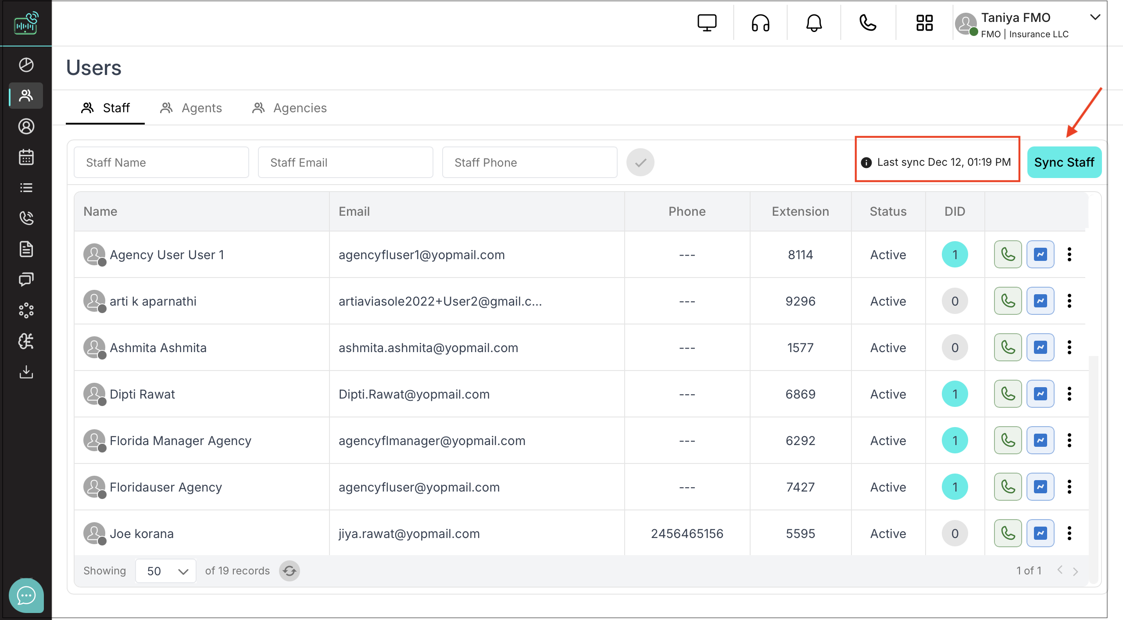Click DID badge for Agency User User 1

955,254
